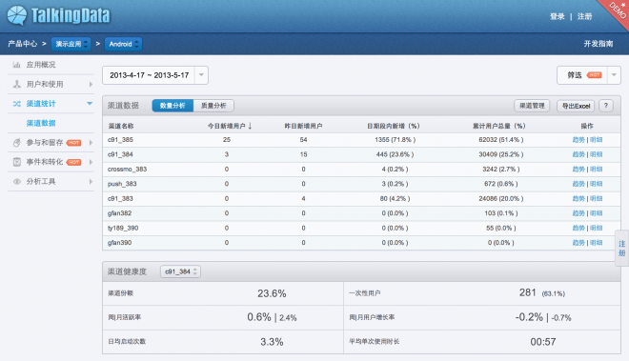Click channel name ty189_390

pyautogui.click(x=123, y=228)
